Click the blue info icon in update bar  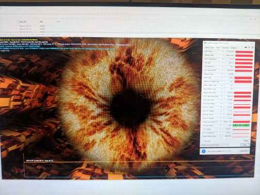pyautogui.click(x=203, y=151)
